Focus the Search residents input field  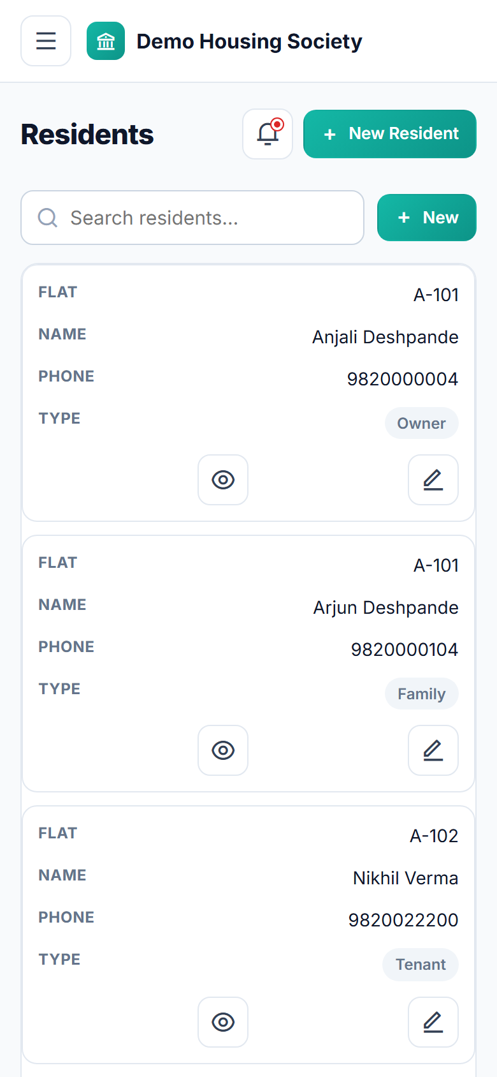(x=192, y=218)
